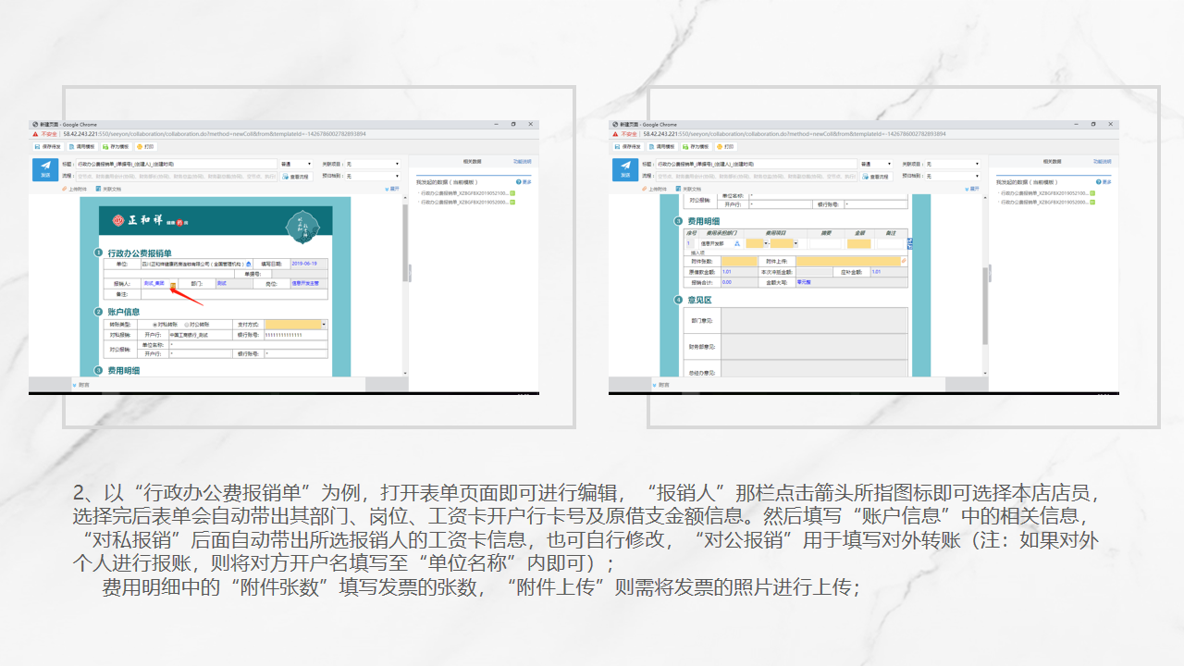Click URL address bar in left screenshot
Screen dimensions: 1184x666
pyautogui.click(x=215, y=133)
